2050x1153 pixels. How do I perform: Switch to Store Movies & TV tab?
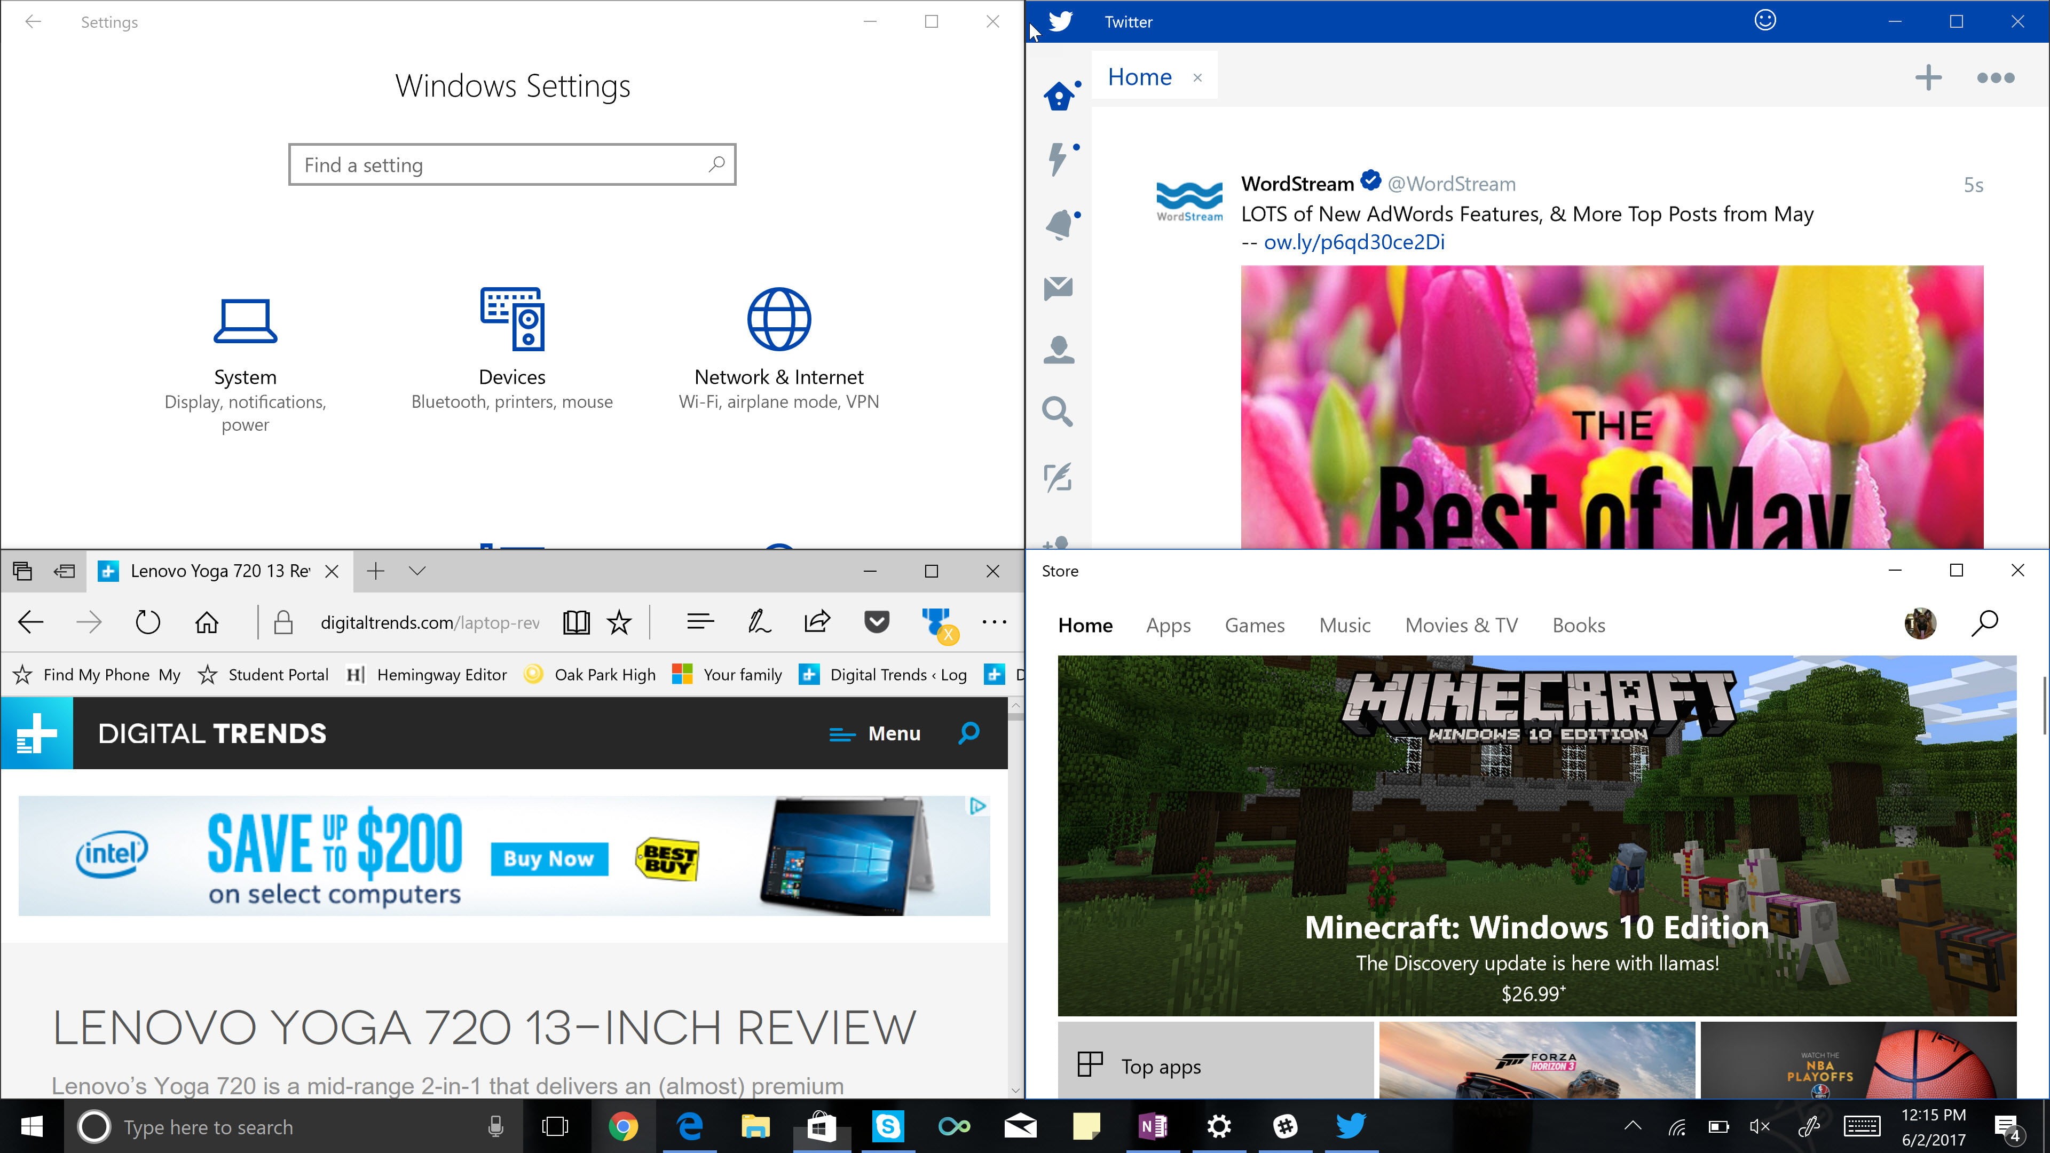1462,626
